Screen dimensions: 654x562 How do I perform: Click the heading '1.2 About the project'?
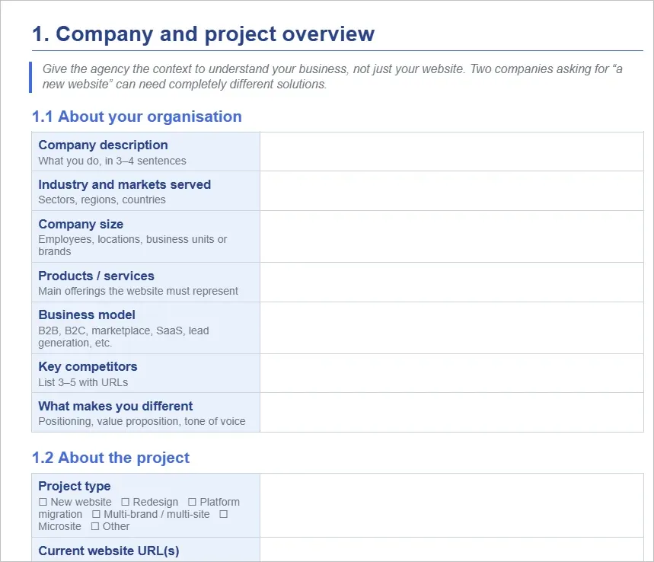click(x=110, y=458)
